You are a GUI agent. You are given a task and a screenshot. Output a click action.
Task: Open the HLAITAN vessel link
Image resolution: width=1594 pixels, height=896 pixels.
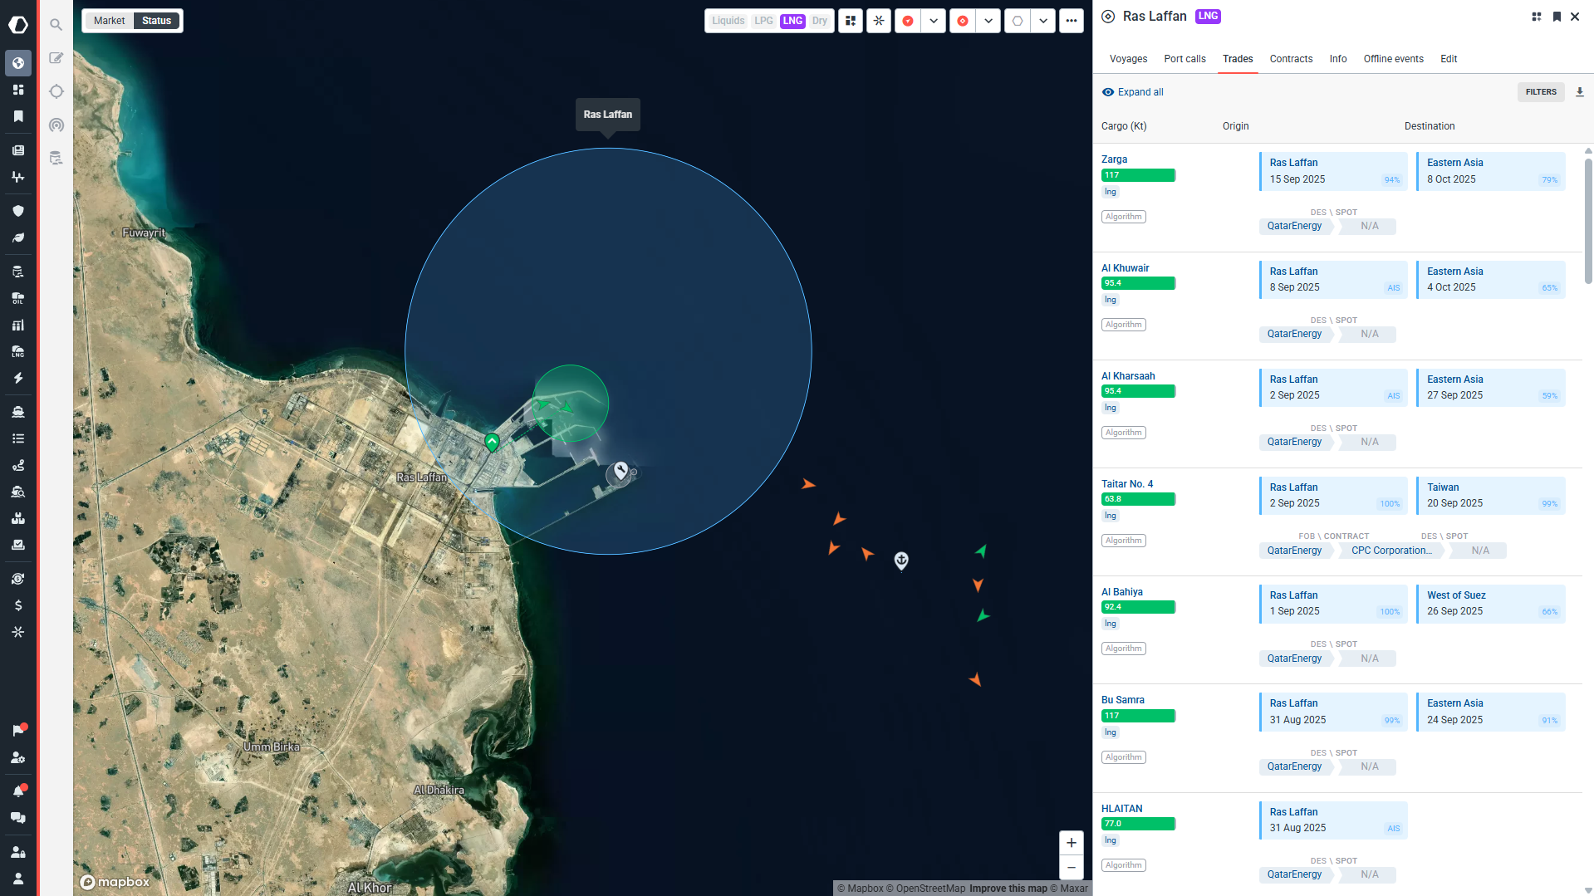click(x=1121, y=809)
